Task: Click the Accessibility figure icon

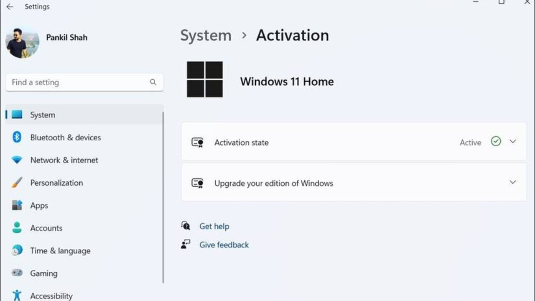Action: (x=17, y=295)
